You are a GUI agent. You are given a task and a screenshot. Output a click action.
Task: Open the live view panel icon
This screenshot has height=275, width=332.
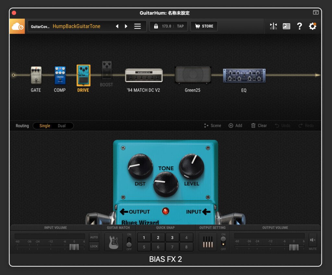tap(286, 26)
